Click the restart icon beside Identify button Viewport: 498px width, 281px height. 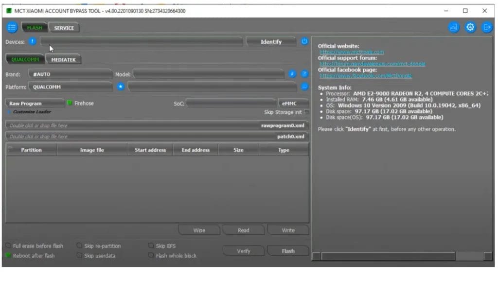click(x=304, y=41)
